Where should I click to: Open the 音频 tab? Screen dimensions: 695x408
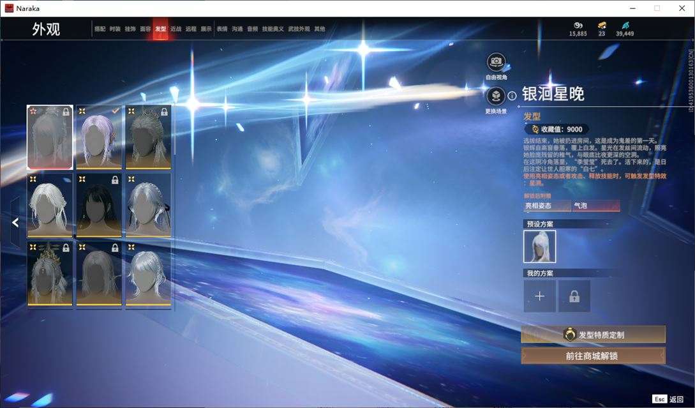tap(253, 29)
